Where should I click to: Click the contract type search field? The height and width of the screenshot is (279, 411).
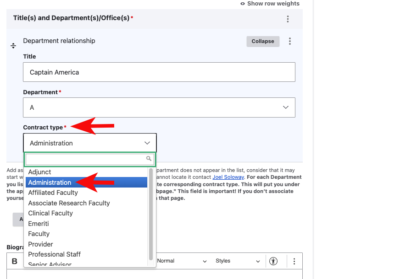89,159
